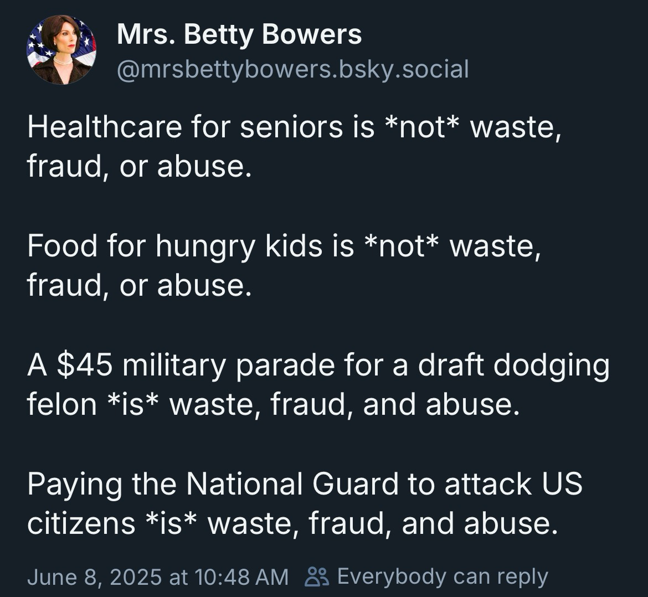Open Mrs. Betty Bowers profile avatar

click(61, 50)
